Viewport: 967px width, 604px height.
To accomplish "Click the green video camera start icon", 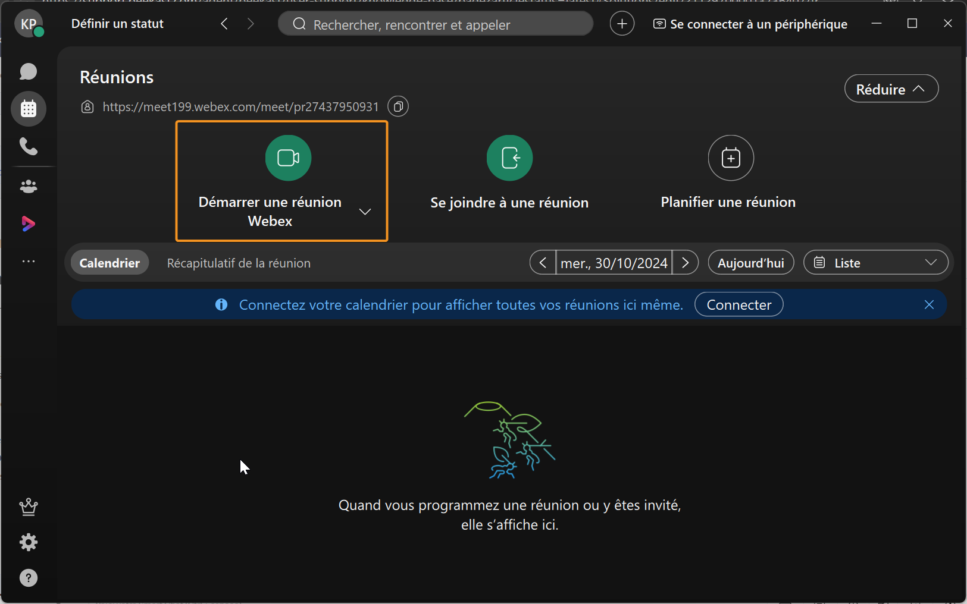I will pyautogui.click(x=289, y=158).
